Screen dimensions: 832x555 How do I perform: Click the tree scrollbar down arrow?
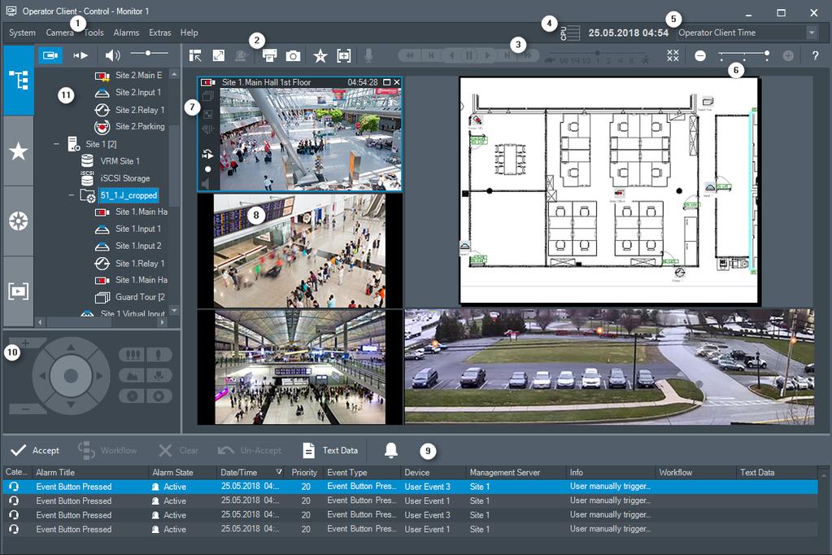point(174,310)
